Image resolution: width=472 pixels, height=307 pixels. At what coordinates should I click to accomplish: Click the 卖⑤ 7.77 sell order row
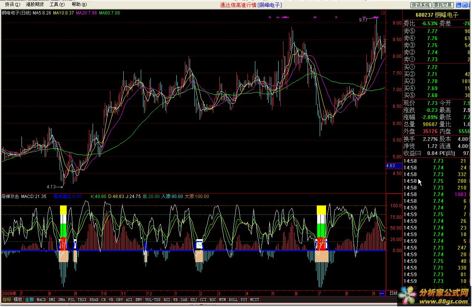click(437, 31)
